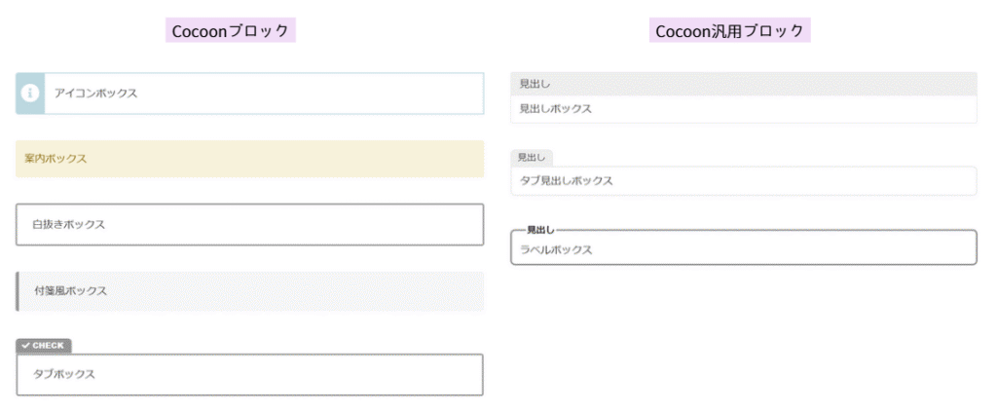The width and height of the screenshot is (997, 413).
Task: Click the ラベルボックス text
Action: coord(556,250)
